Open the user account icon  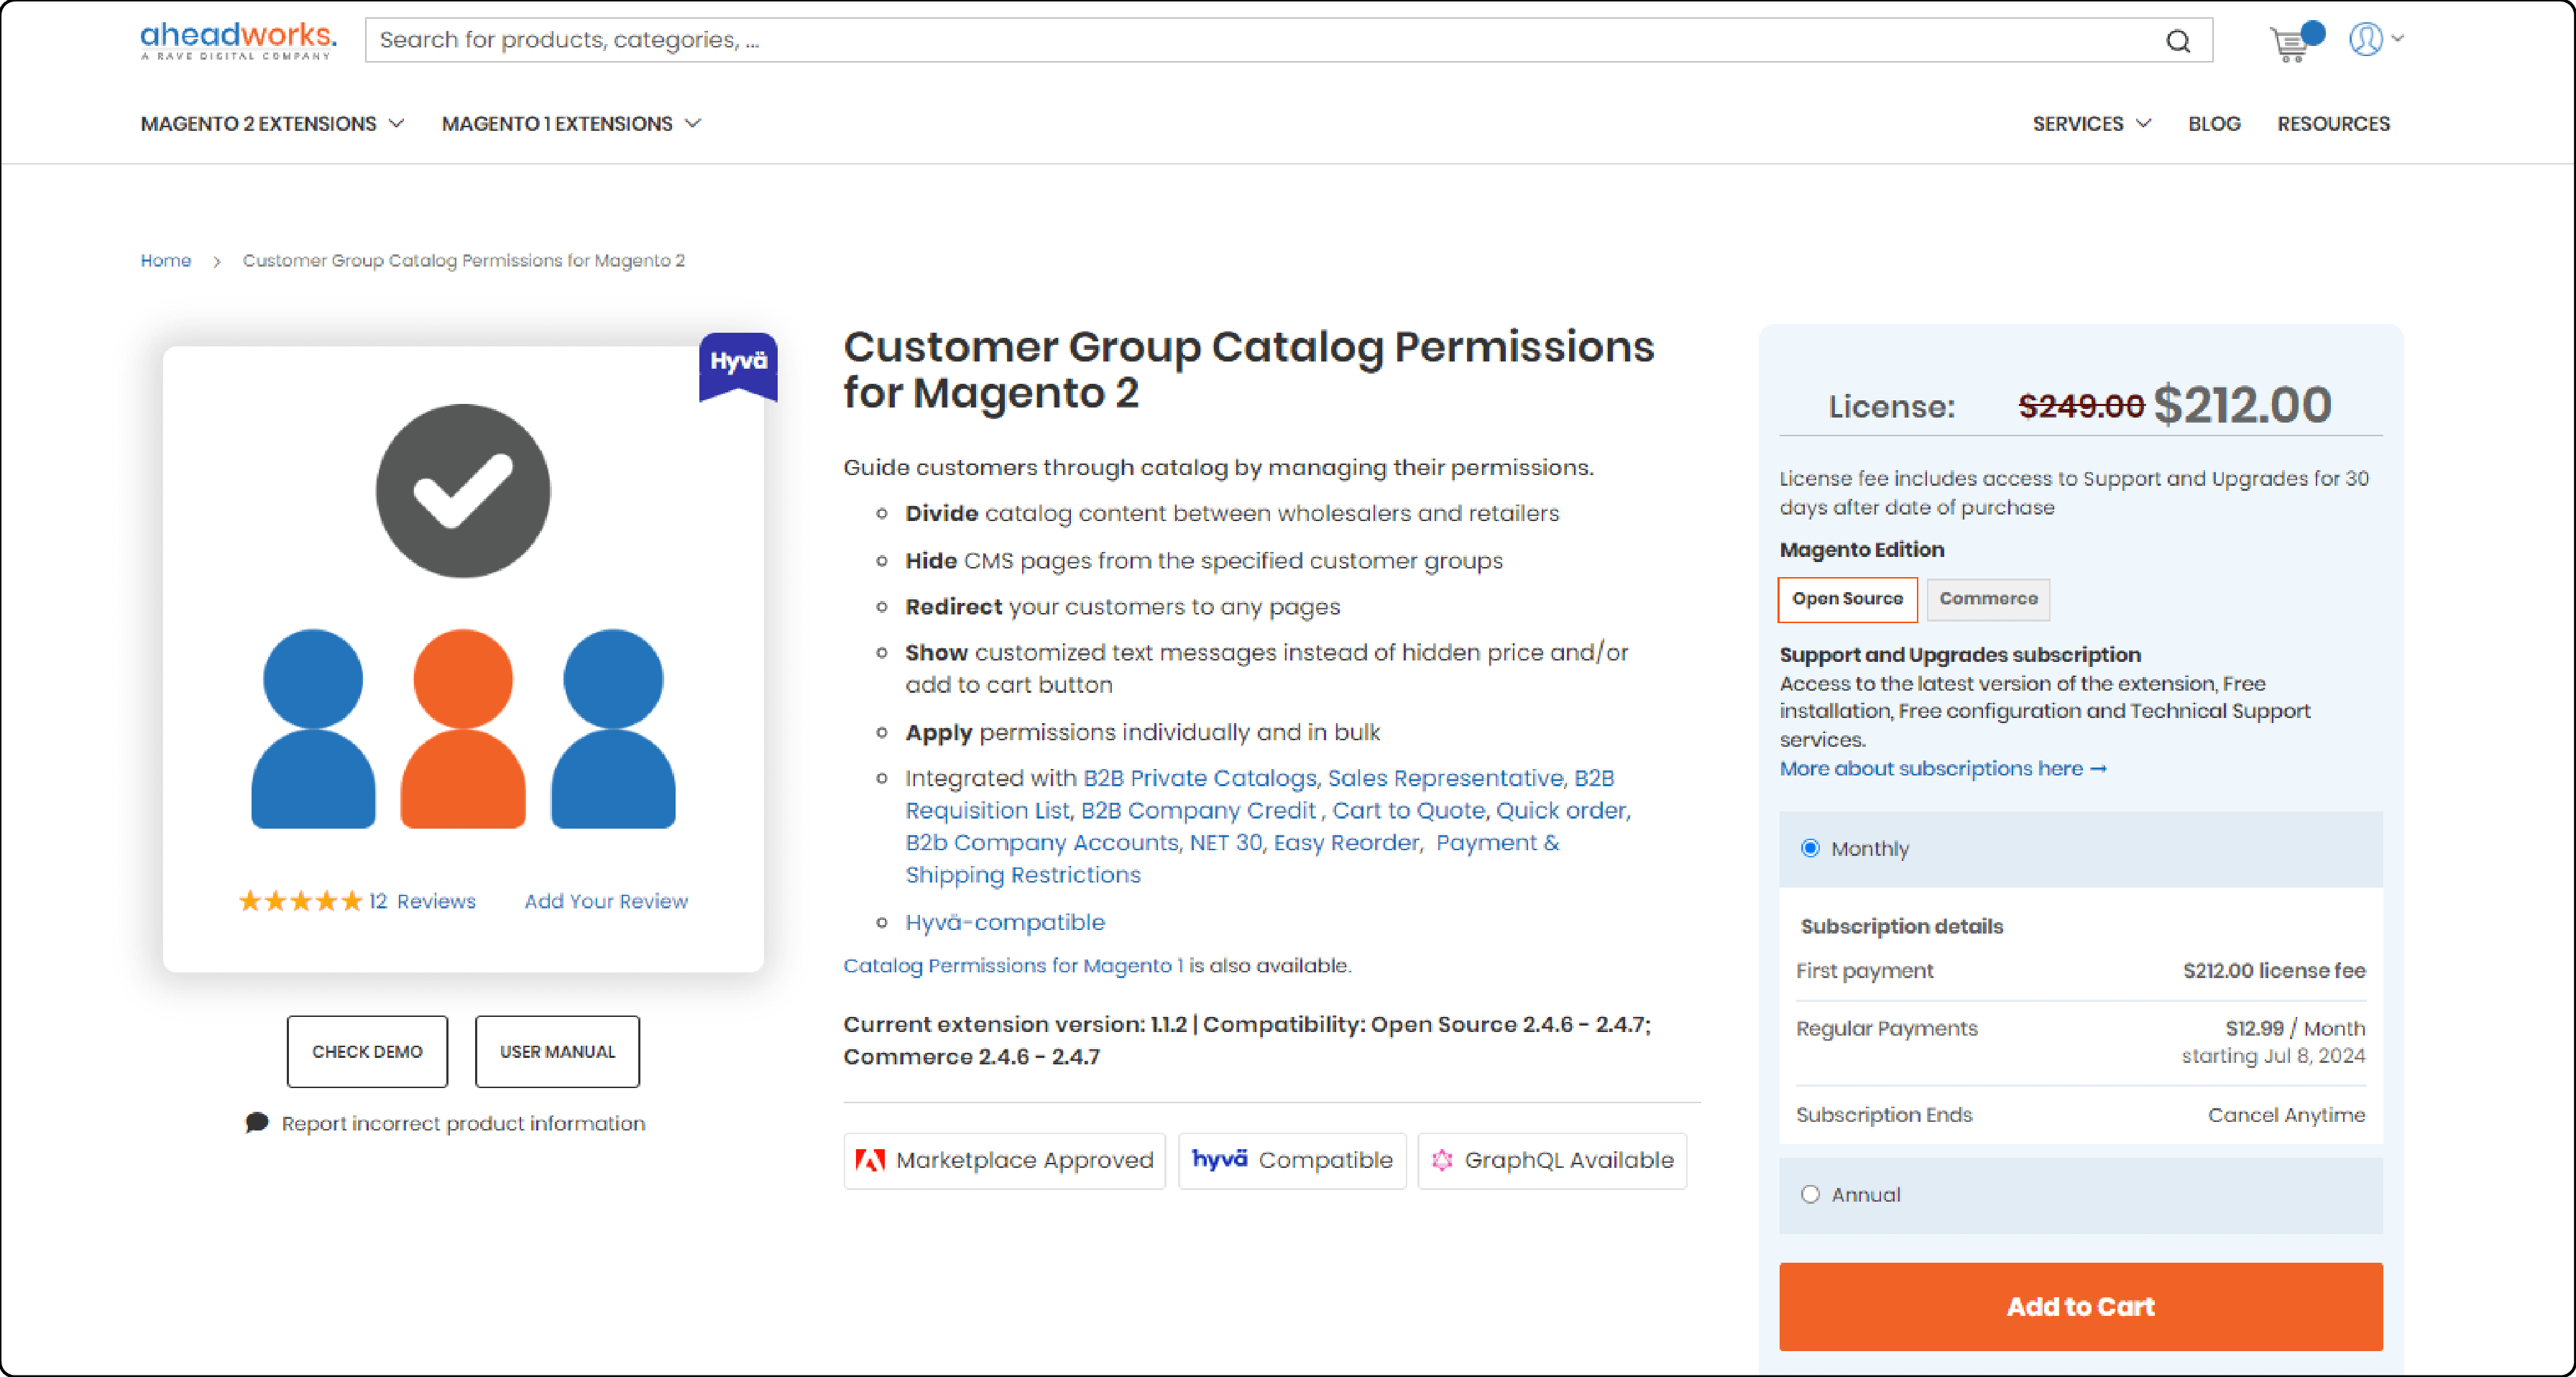[x=2365, y=40]
